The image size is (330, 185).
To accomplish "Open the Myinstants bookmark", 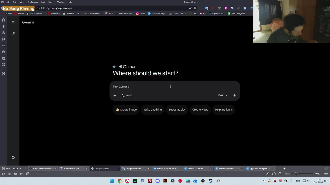I will [54, 14].
